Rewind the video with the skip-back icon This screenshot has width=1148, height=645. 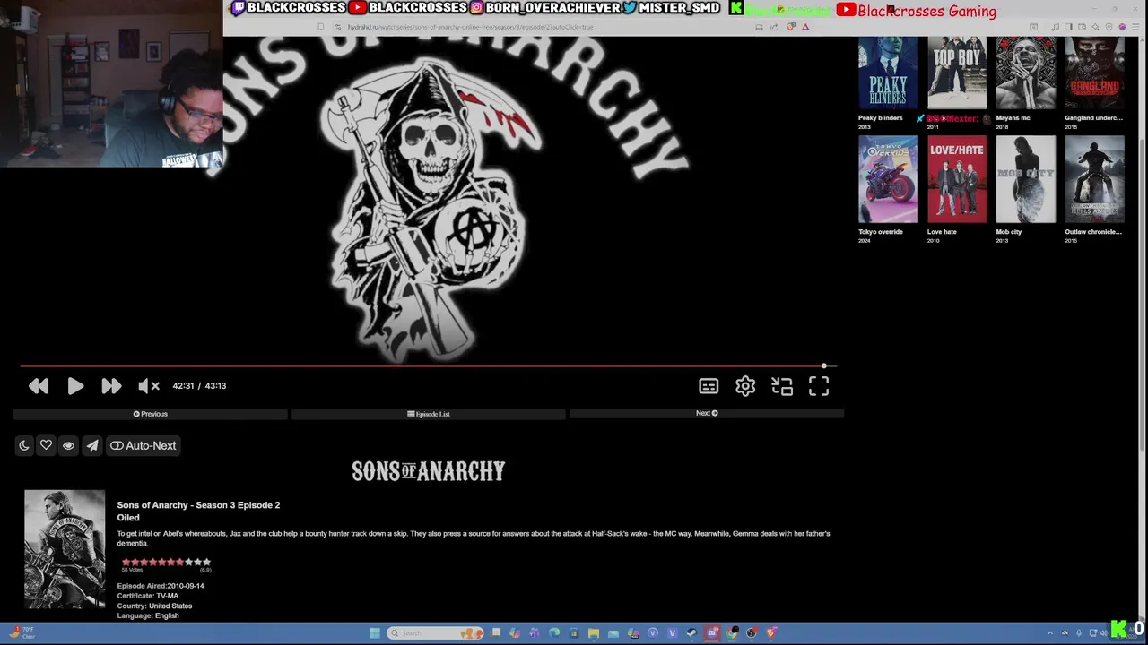point(39,386)
